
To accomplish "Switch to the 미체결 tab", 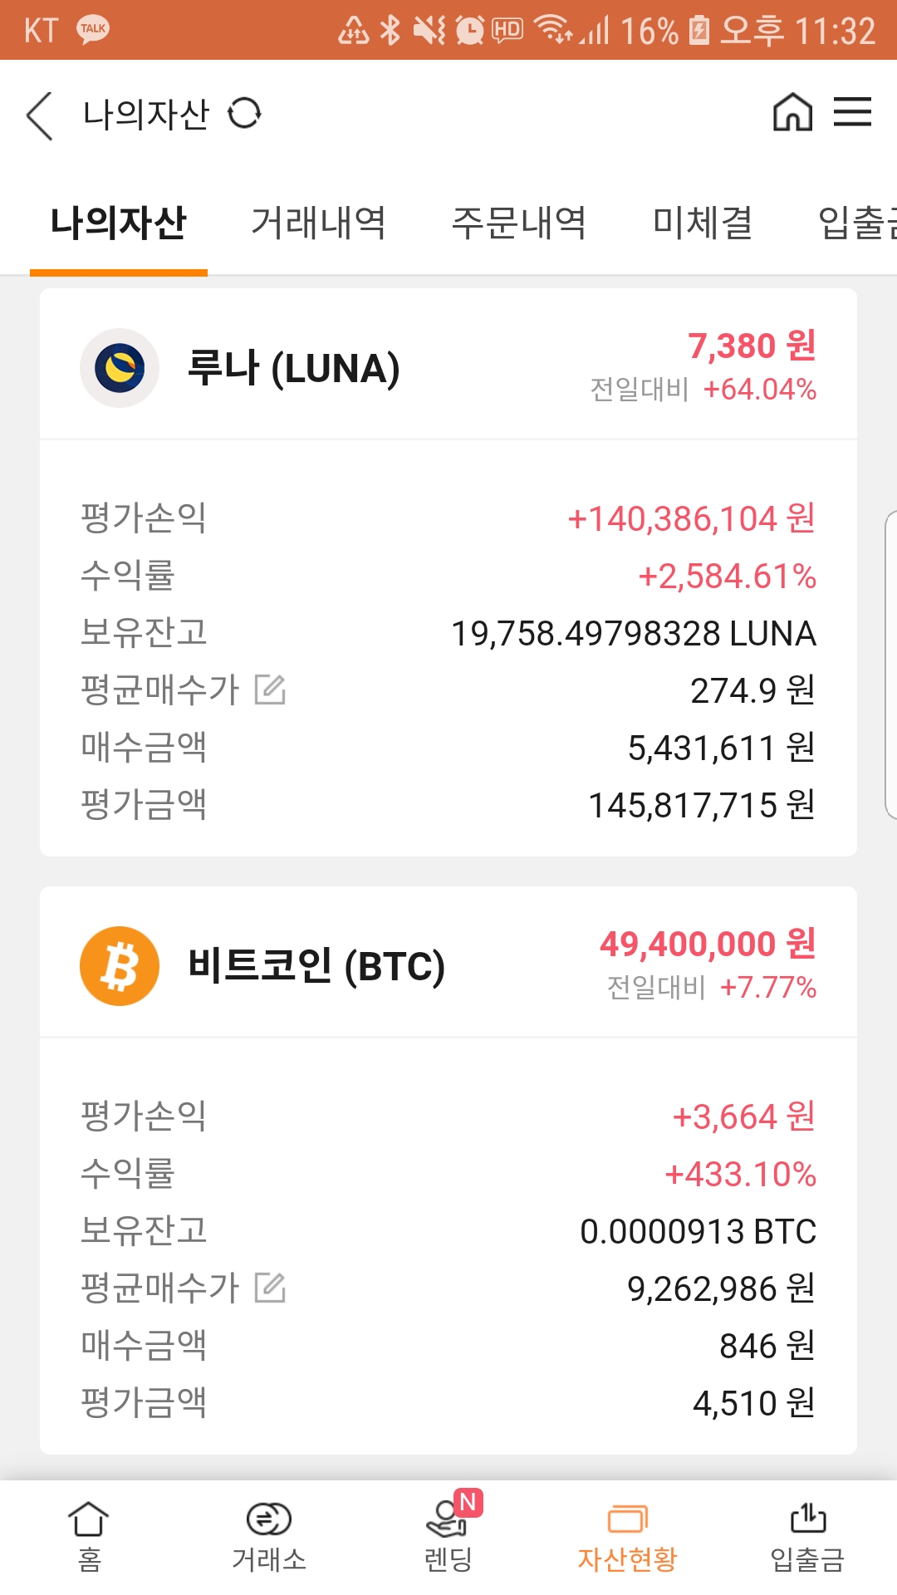I will 703,223.
